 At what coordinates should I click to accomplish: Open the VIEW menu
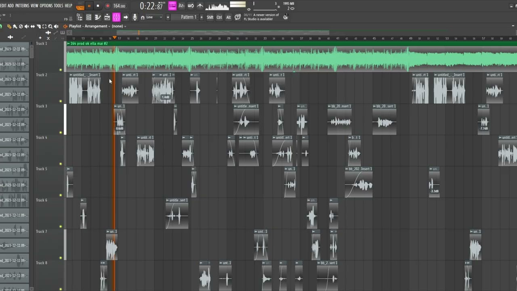coord(34,6)
